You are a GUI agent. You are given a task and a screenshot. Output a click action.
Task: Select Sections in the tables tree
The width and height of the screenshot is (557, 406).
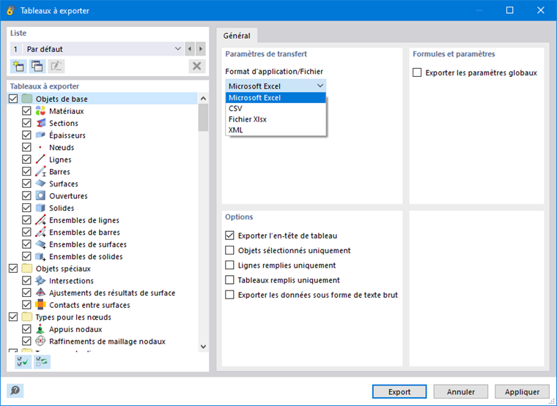click(x=64, y=123)
